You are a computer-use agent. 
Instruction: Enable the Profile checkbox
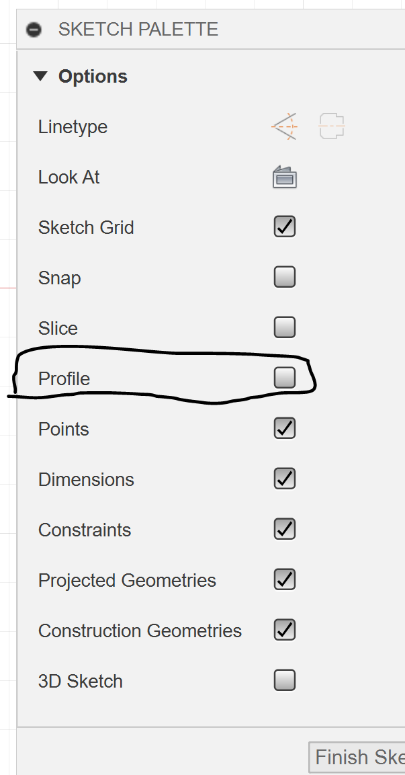pos(283,378)
